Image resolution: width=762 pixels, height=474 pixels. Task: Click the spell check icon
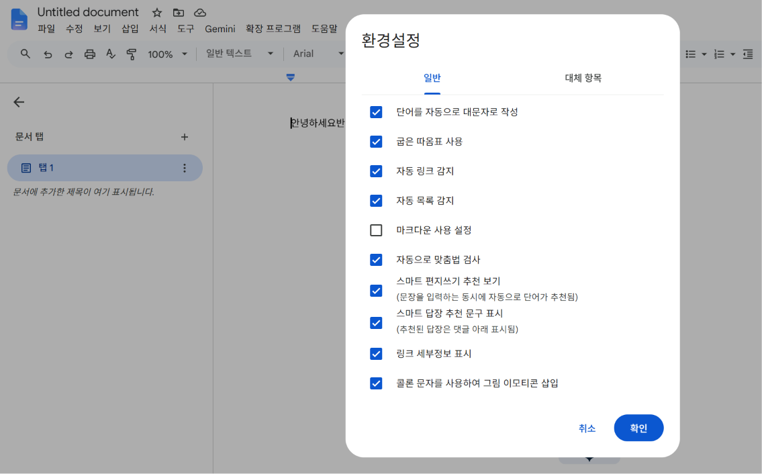(111, 54)
